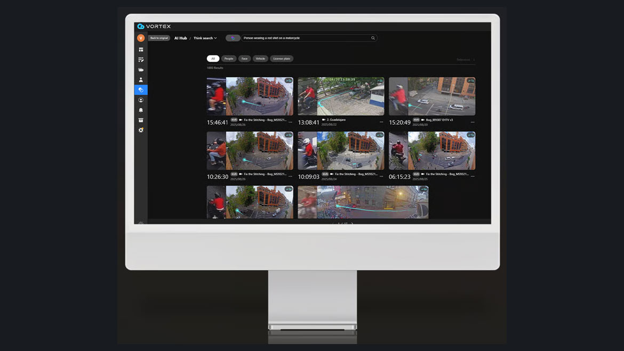The width and height of the screenshot is (624, 351).
Task: Expand the Think search dropdown
Action: (205, 38)
